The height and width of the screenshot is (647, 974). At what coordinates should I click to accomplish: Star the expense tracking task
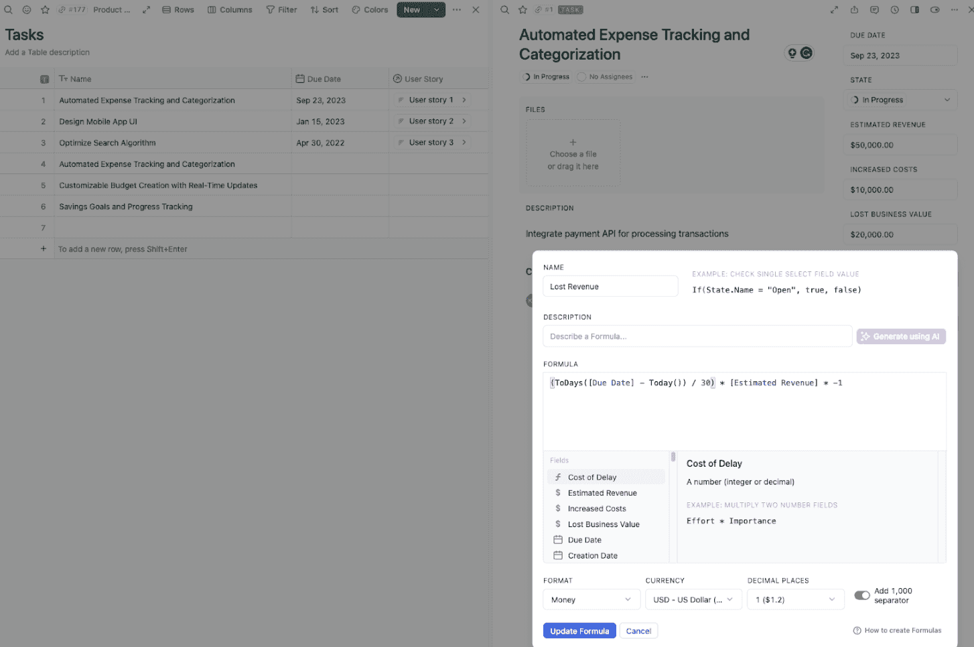pyautogui.click(x=522, y=9)
